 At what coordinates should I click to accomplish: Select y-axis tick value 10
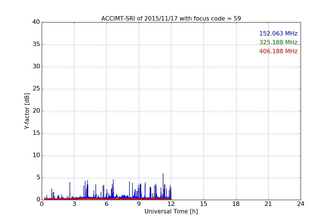(36, 155)
